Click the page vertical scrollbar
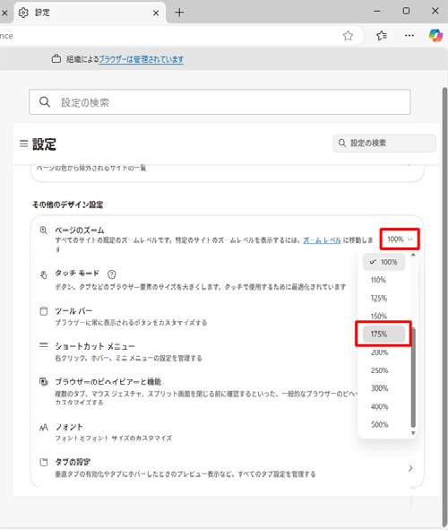The height and width of the screenshot is (530, 448). tap(444, 306)
